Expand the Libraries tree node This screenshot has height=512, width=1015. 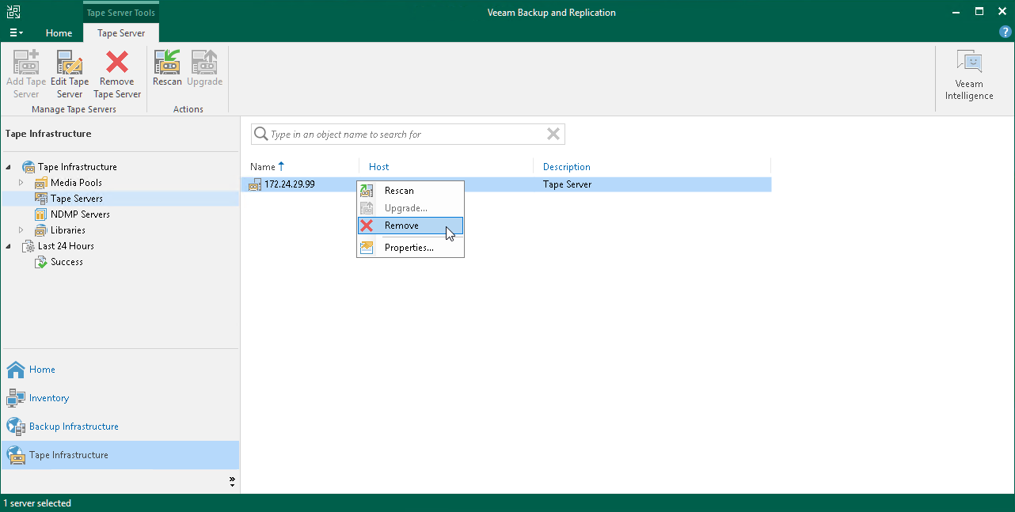tap(22, 230)
